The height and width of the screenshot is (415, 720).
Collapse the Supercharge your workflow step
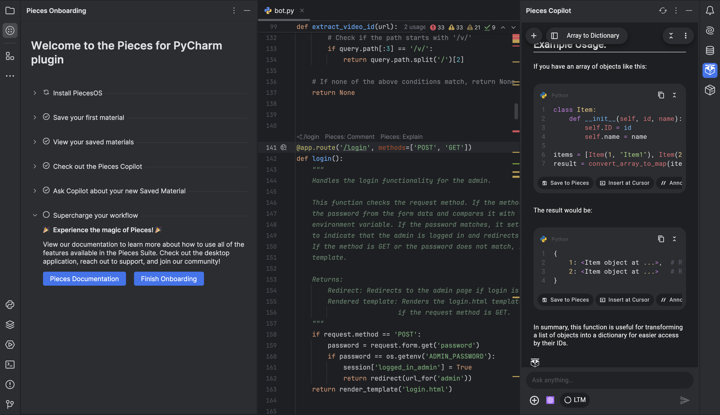click(x=35, y=215)
